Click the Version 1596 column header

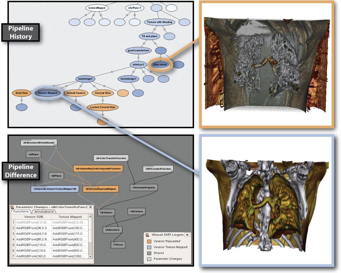33,217
